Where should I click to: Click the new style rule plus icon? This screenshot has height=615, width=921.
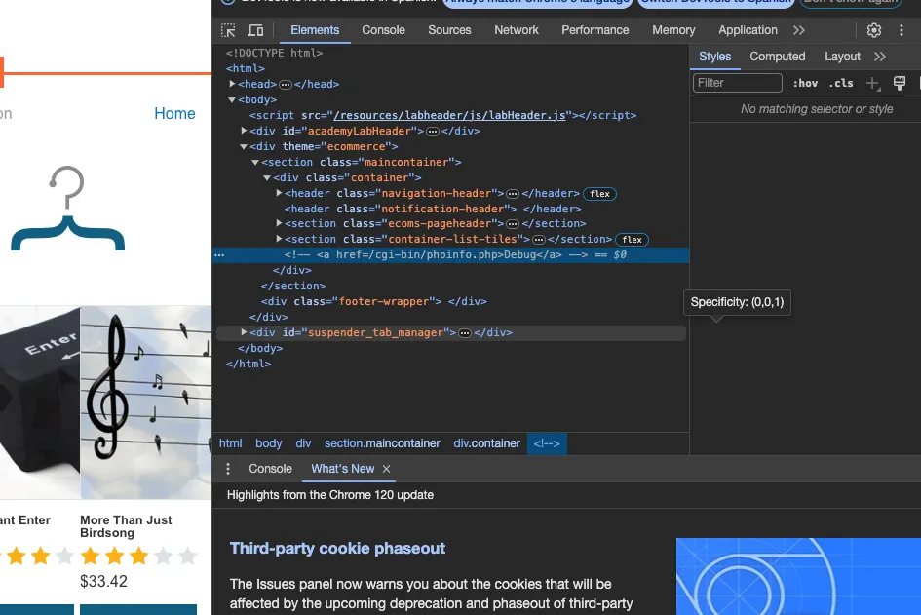coord(872,84)
